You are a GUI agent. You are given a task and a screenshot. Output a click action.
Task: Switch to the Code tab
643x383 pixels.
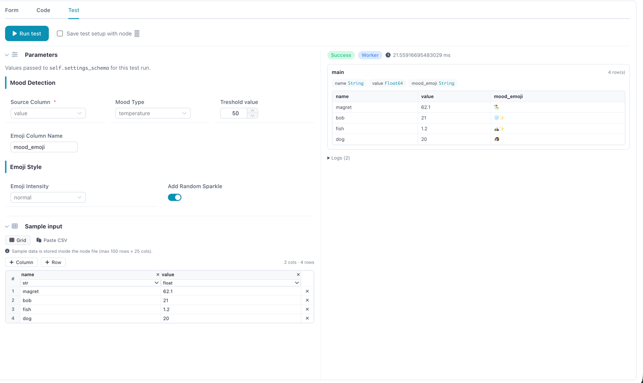coord(43,10)
